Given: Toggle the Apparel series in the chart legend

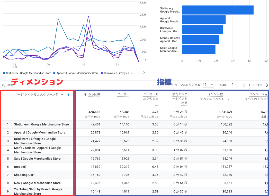Looking at the screenshot, I should point(76,73).
